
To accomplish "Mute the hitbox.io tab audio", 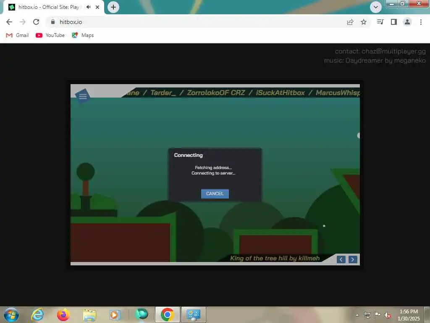I will (88, 7).
